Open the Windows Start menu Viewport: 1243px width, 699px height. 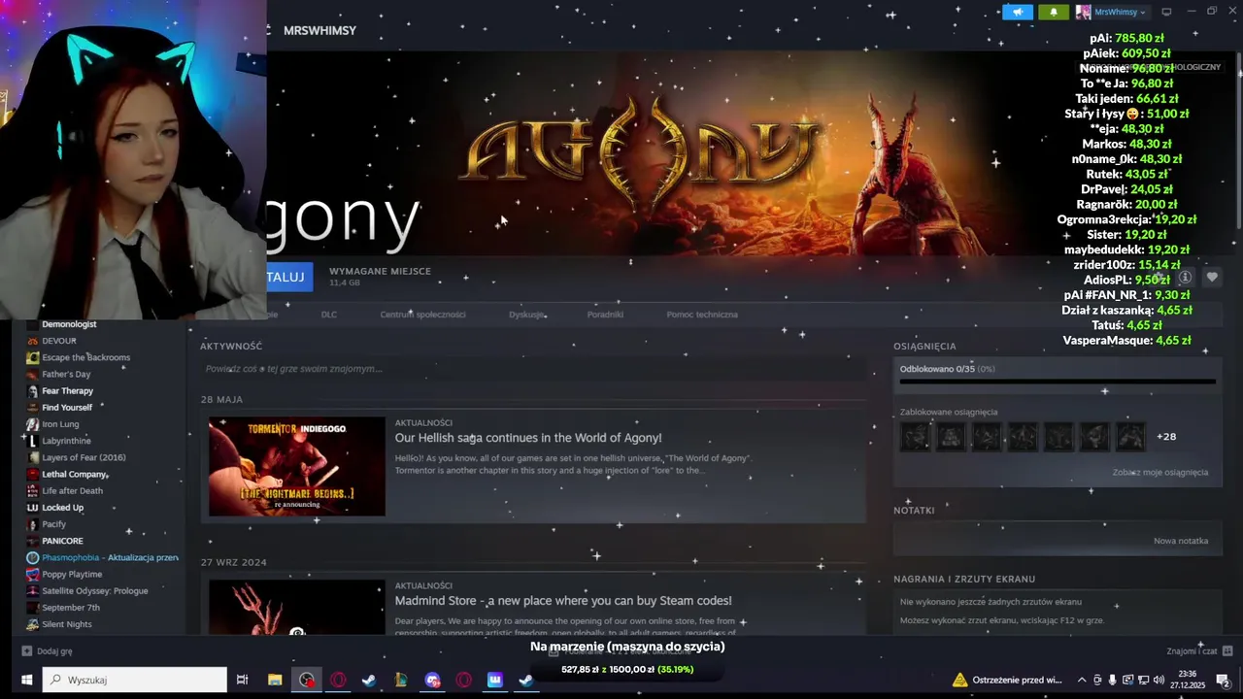(27, 680)
